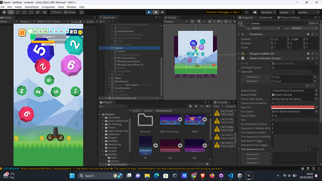Toggle scene lighting bulb icon

(x=199, y=22)
